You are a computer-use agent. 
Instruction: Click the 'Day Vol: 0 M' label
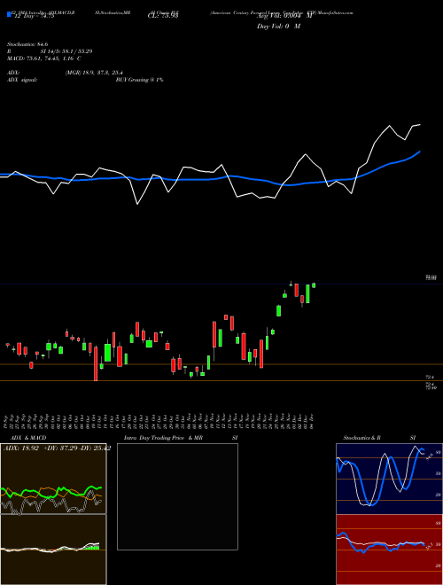tap(278, 27)
